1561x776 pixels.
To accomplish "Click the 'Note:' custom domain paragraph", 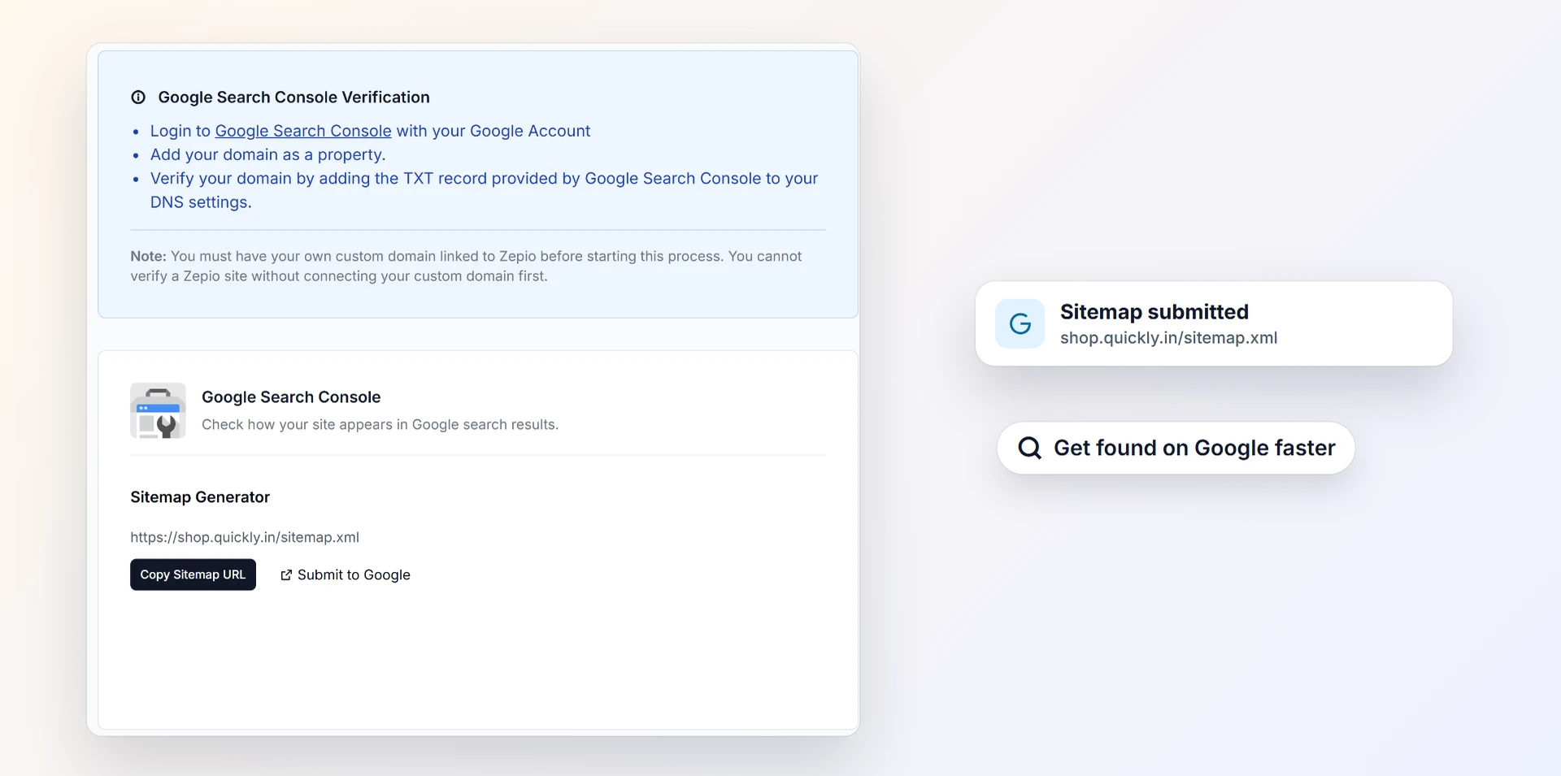I will pos(466,266).
